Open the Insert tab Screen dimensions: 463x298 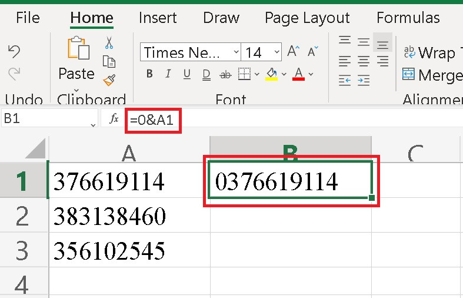(158, 18)
